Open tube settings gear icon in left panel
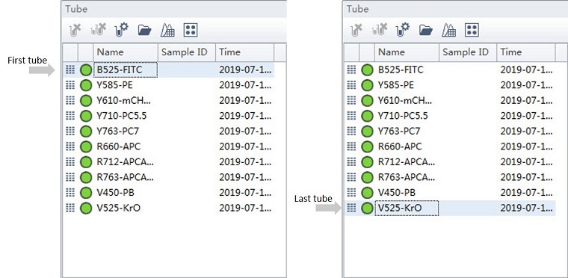This screenshot has width=568, height=278. tap(121, 30)
